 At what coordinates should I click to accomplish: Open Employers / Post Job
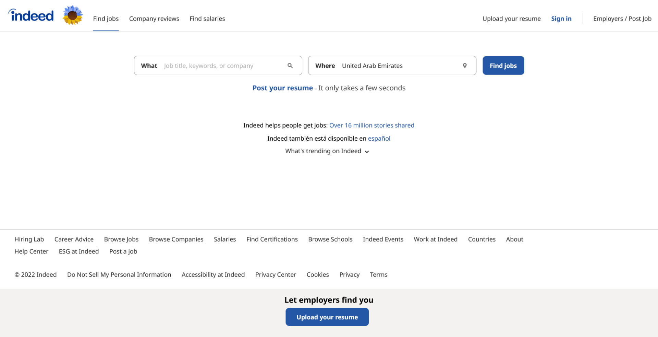(x=622, y=18)
